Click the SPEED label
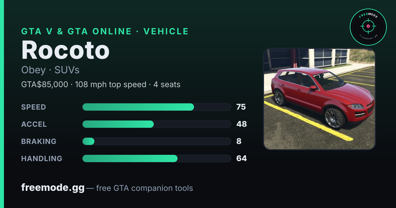This screenshot has height=208, width=396. pyautogui.click(x=34, y=107)
